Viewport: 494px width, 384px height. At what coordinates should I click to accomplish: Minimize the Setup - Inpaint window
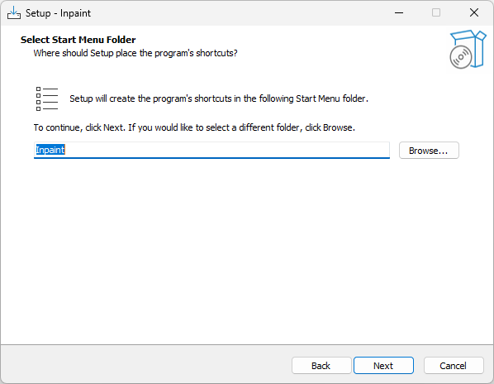399,12
